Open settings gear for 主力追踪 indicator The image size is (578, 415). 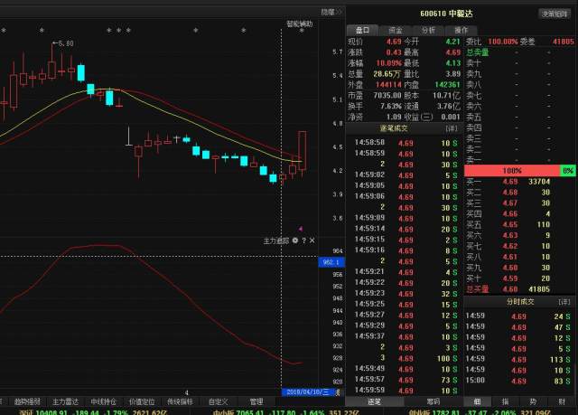[295, 241]
